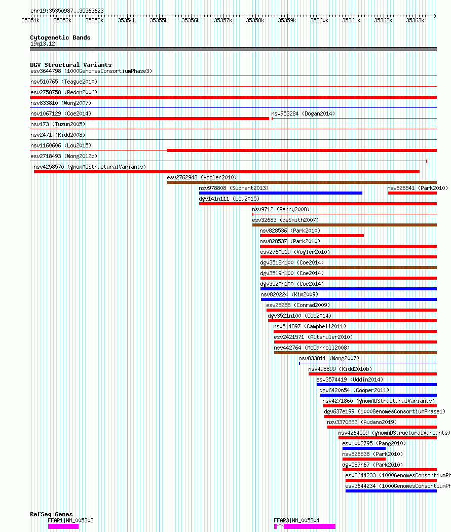Open nsv953284 (Dogan2014) variant
Screen dimensions: 451x532
303,113
